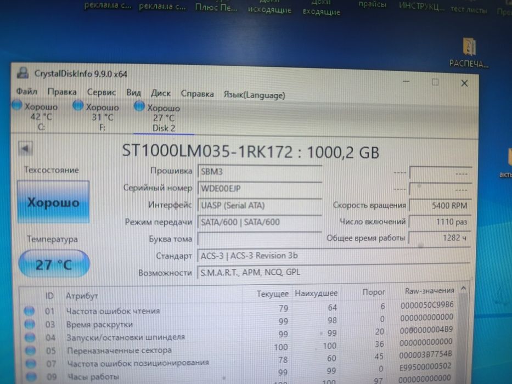
Task: Select the прайсы desktop shortcut label
Action: pos(372,4)
